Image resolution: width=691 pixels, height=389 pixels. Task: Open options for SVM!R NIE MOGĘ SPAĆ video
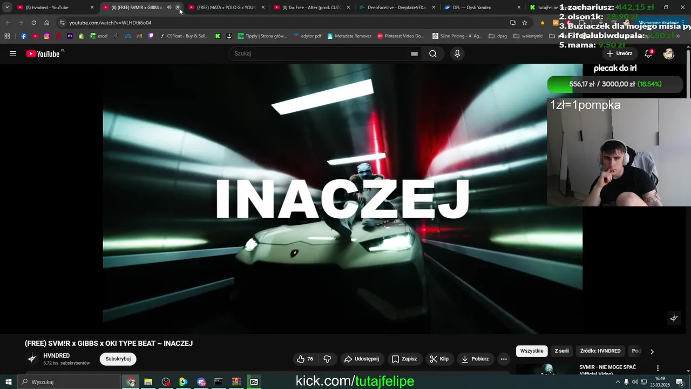tap(658, 368)
